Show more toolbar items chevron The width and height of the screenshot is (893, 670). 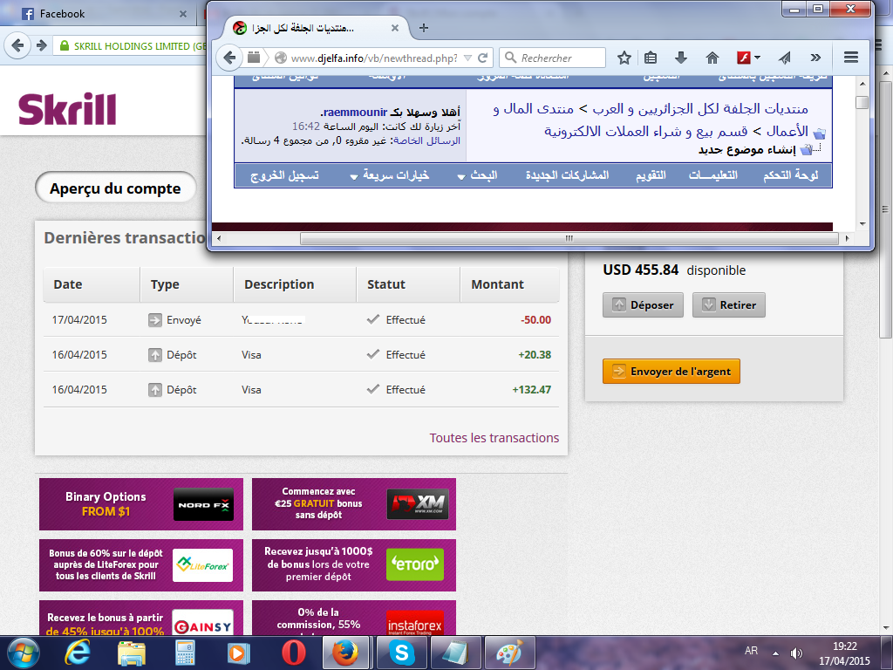tap(815, 58)
